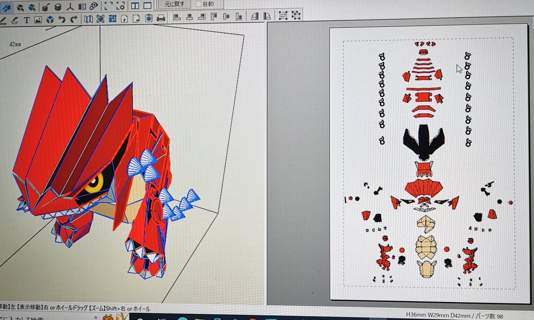This screenshot has height=320, width=534.
Task: Click the flap bars icon
Action: pos(82,7)
